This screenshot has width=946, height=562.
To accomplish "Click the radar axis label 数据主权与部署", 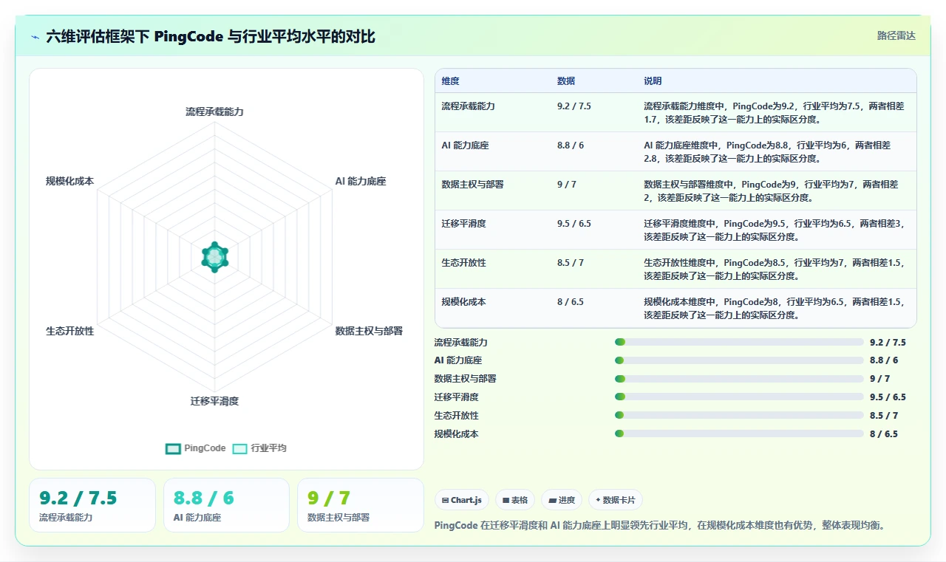I will pos(369,331).
